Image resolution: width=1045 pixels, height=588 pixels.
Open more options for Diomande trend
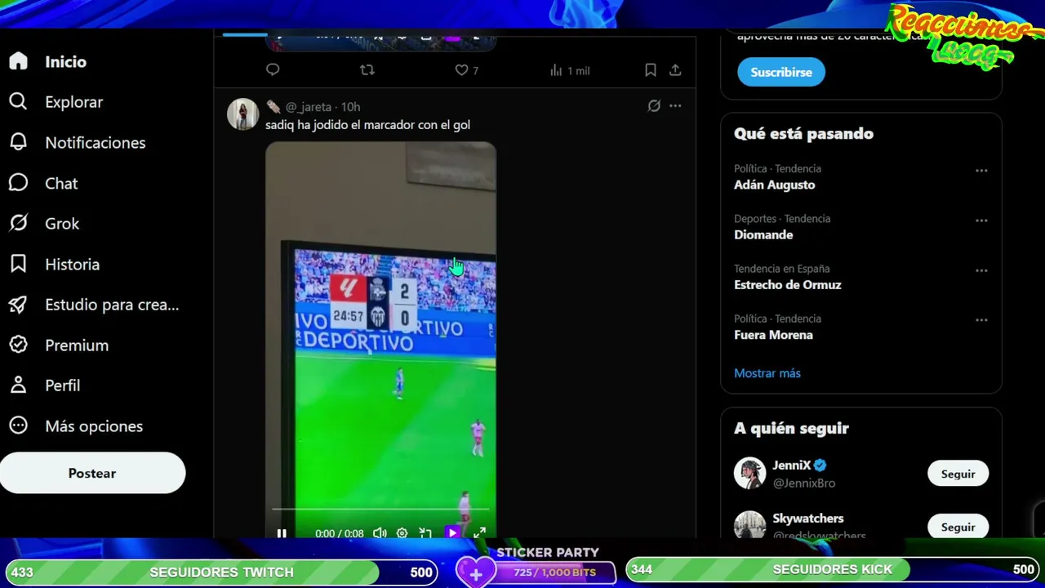(981, 220)
